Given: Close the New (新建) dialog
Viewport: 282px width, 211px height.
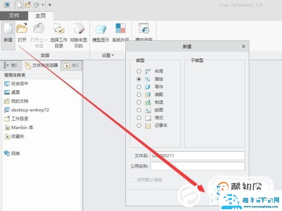Looking at the screenshot, I should pos(244,47).
